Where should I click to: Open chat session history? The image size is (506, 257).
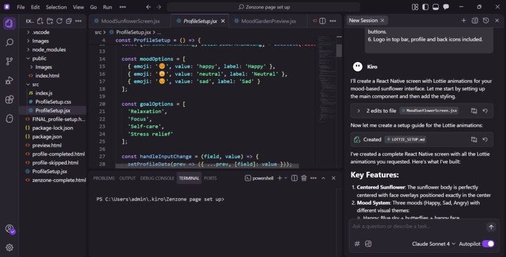tap(486, 20)
